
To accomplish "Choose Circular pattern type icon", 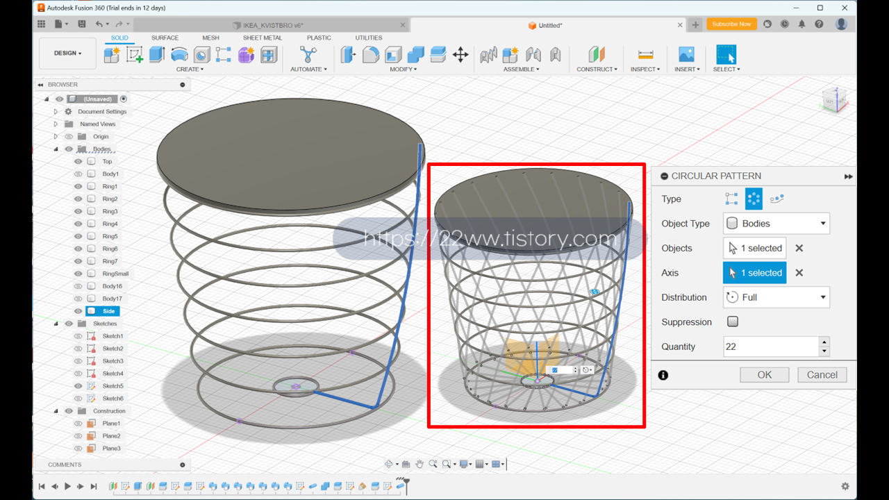I will pos(754,199).
